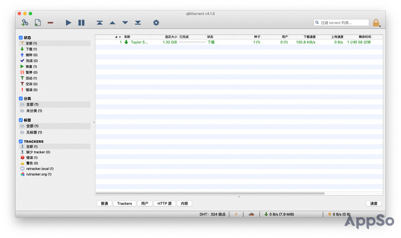The width and height of the screenshot is (401, 238).
Task: Click the 速度 button
Action: pyautogui.click(x=373, y=204)
